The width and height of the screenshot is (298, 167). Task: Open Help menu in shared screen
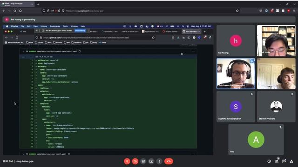tap(83, 26)
